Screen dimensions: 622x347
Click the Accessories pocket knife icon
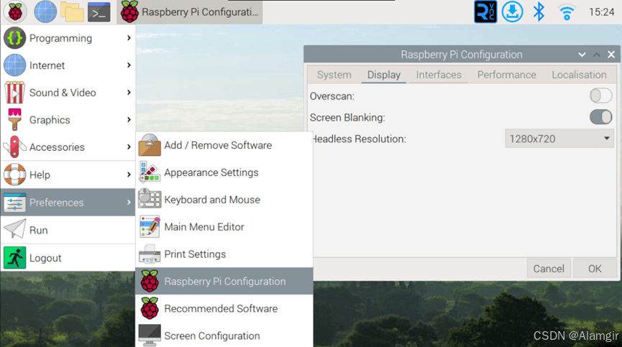pos(14,147)
